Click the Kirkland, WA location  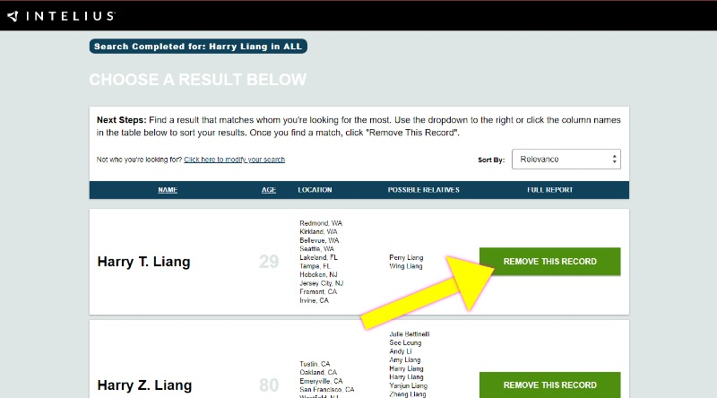pos(318,231)
